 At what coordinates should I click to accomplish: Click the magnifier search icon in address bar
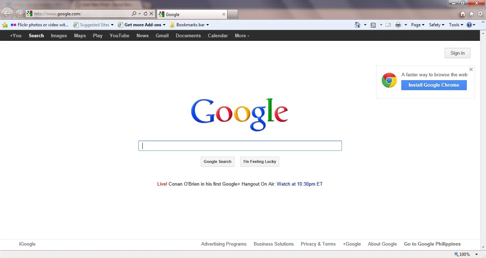tap(134, 14)
